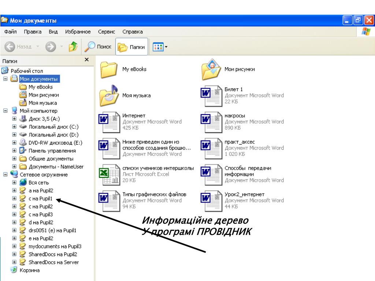Click the Вся сеть globe icon
The image size is (375, 281).
tap(23, 182)
